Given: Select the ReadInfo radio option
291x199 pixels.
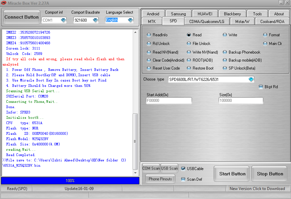Looking at the screenshot, I should tap(157, 35).
